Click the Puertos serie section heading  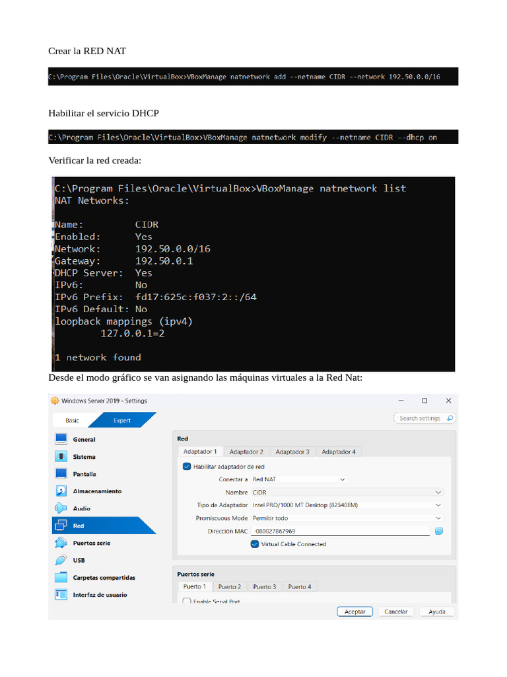195,575
